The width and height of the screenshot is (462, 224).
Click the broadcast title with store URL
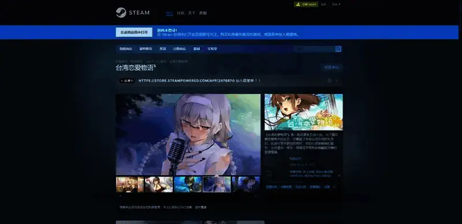[199, 80]
